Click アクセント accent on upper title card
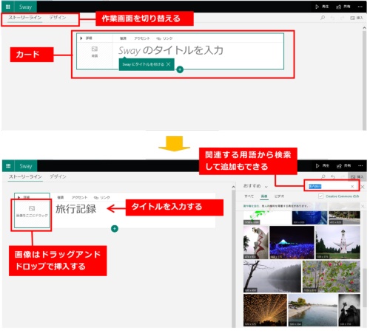Viewport: 370px width, 333px height. (142, 38)
